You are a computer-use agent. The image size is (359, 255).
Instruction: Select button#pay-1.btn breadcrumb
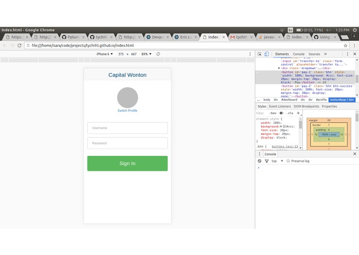(x=342, y=100)
